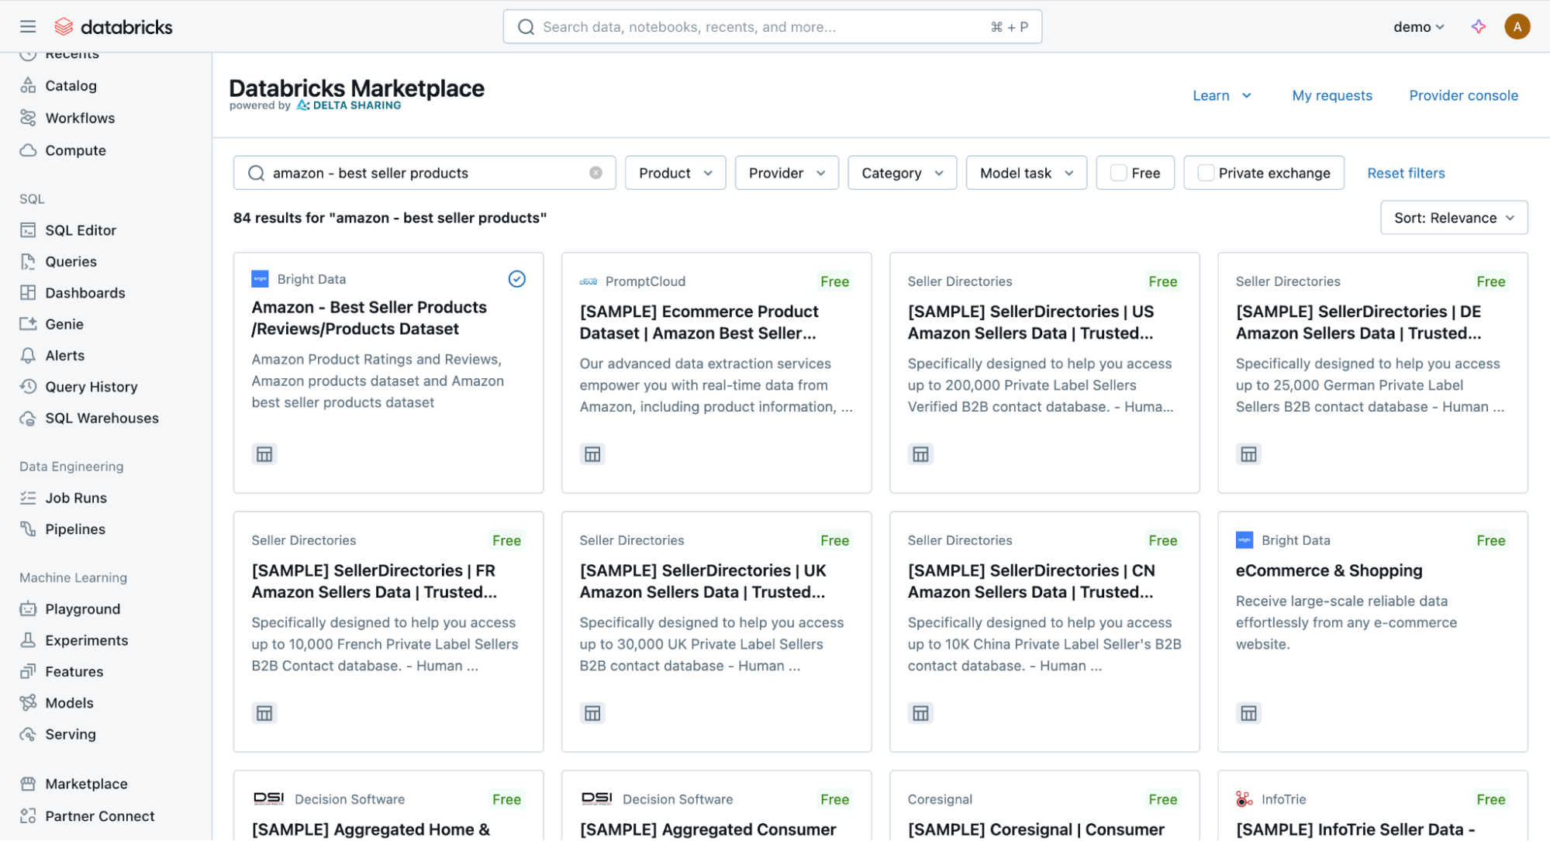
Task: Select Playground under Machine Learning
Action: [x=81, y=608]
